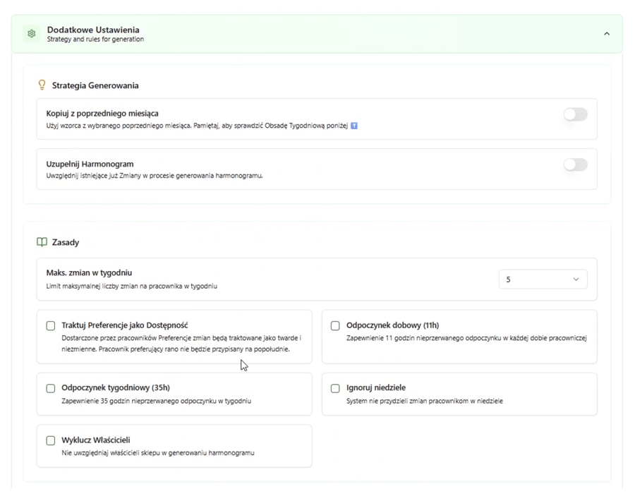Click the Uzupełnij Harmonogram label text
The image size is (635, 494).
point(90,164)
